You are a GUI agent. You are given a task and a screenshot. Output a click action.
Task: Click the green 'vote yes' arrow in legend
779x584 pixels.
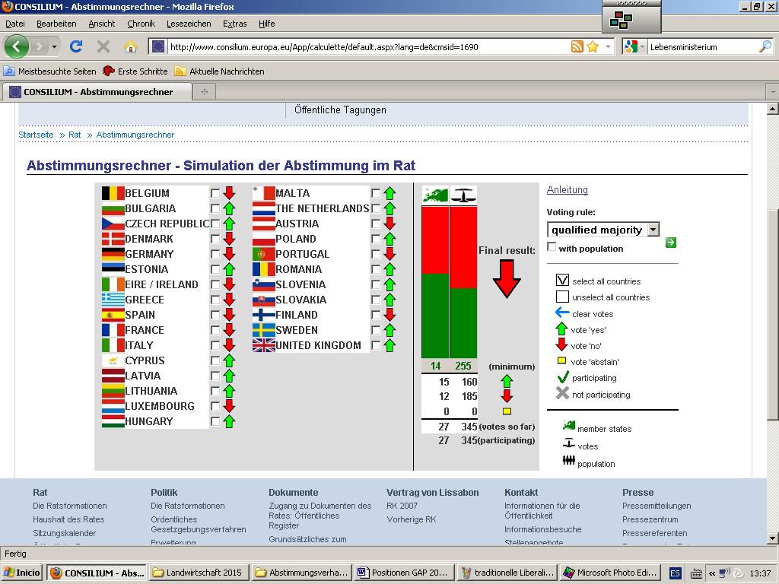pyautogui.click(x=562, y=329)
